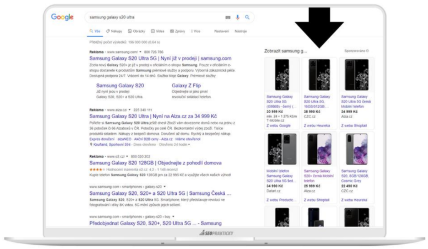The height and width of the screenshot is (249, 428).
Task: Click the star rating of o2.cz ad
Action: pyautogui.click(x=97, y=169)
